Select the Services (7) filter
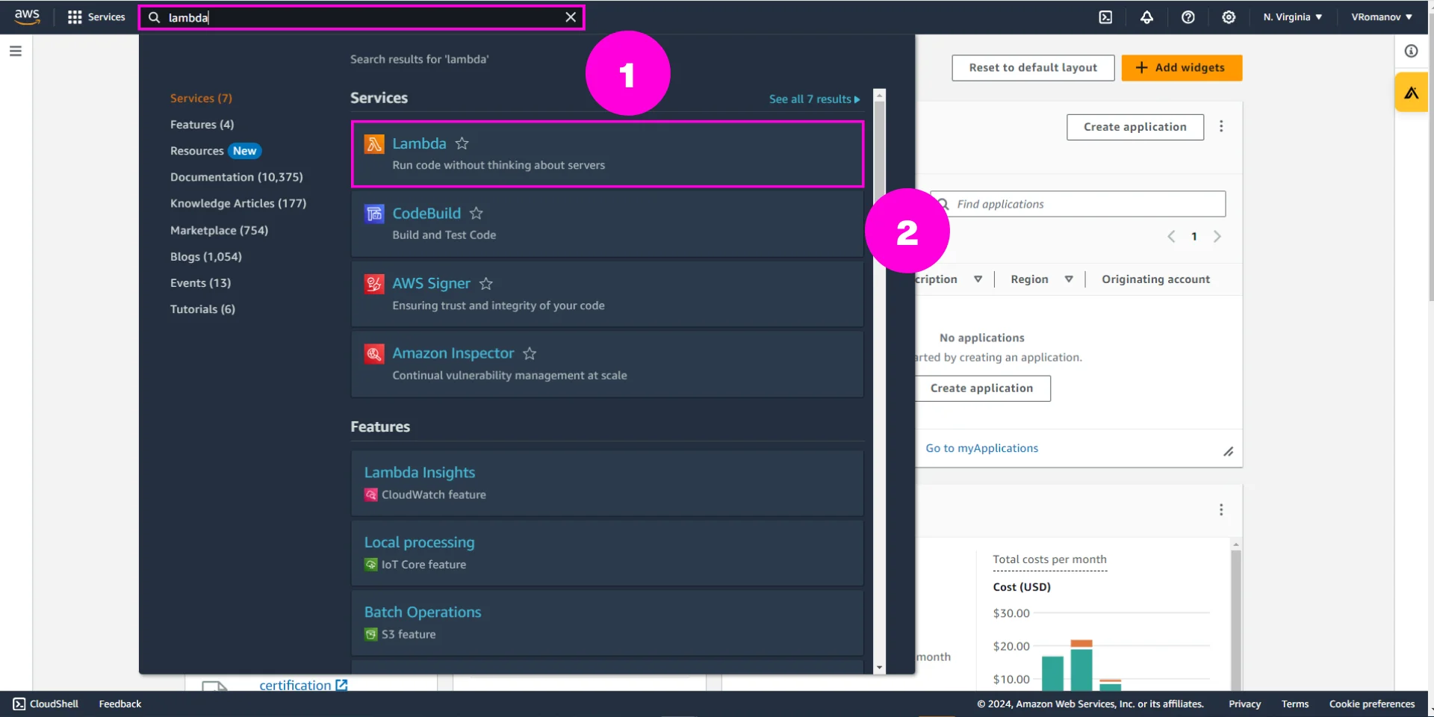 [x=201, y=98]
